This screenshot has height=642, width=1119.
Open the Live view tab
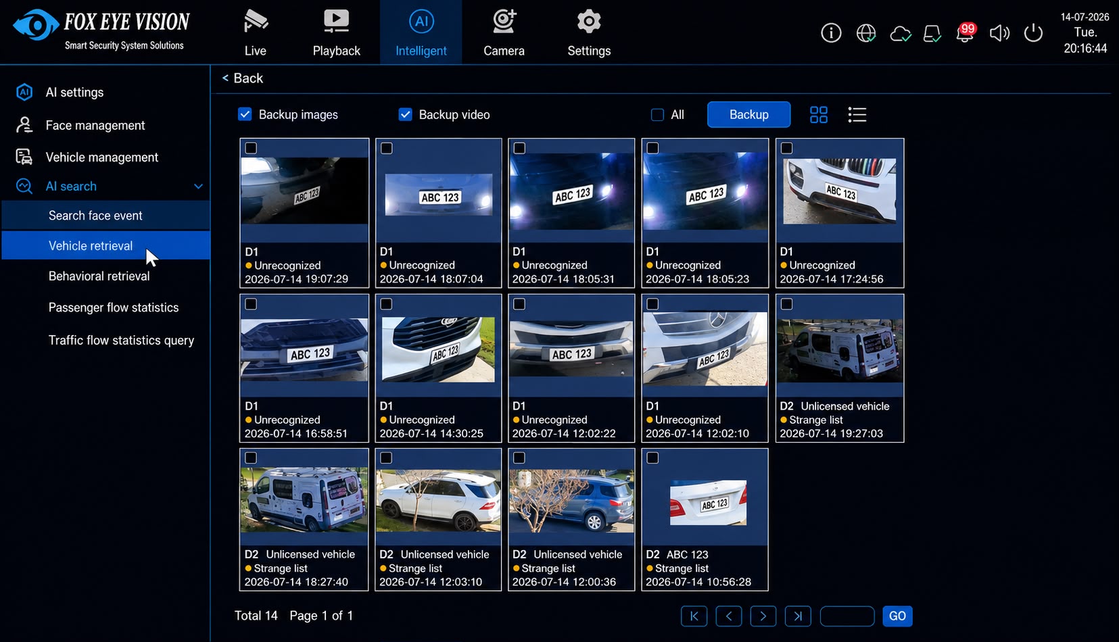pyautogui.click(x=255, y=32)
